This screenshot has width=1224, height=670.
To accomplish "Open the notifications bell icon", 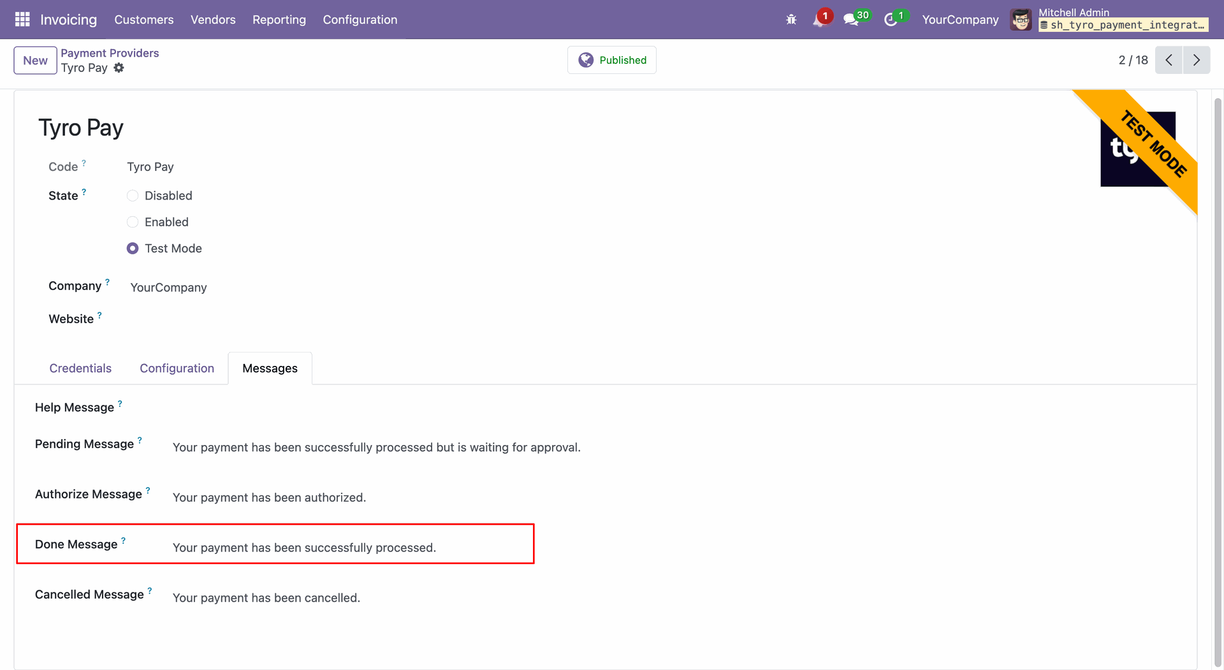I will (x=819, y=20).
